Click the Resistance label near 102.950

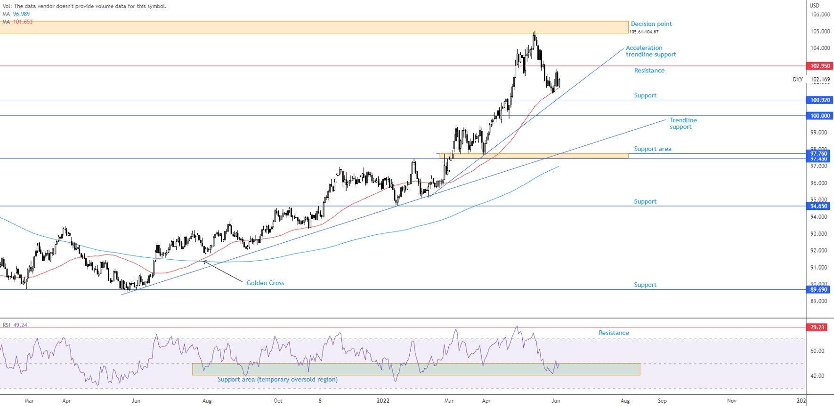tap(649, 71)
